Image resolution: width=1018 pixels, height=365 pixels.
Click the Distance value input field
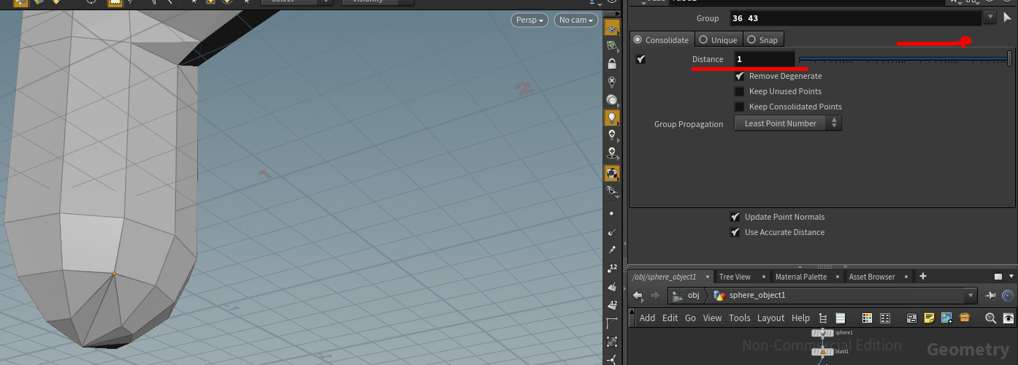point(765,59)
